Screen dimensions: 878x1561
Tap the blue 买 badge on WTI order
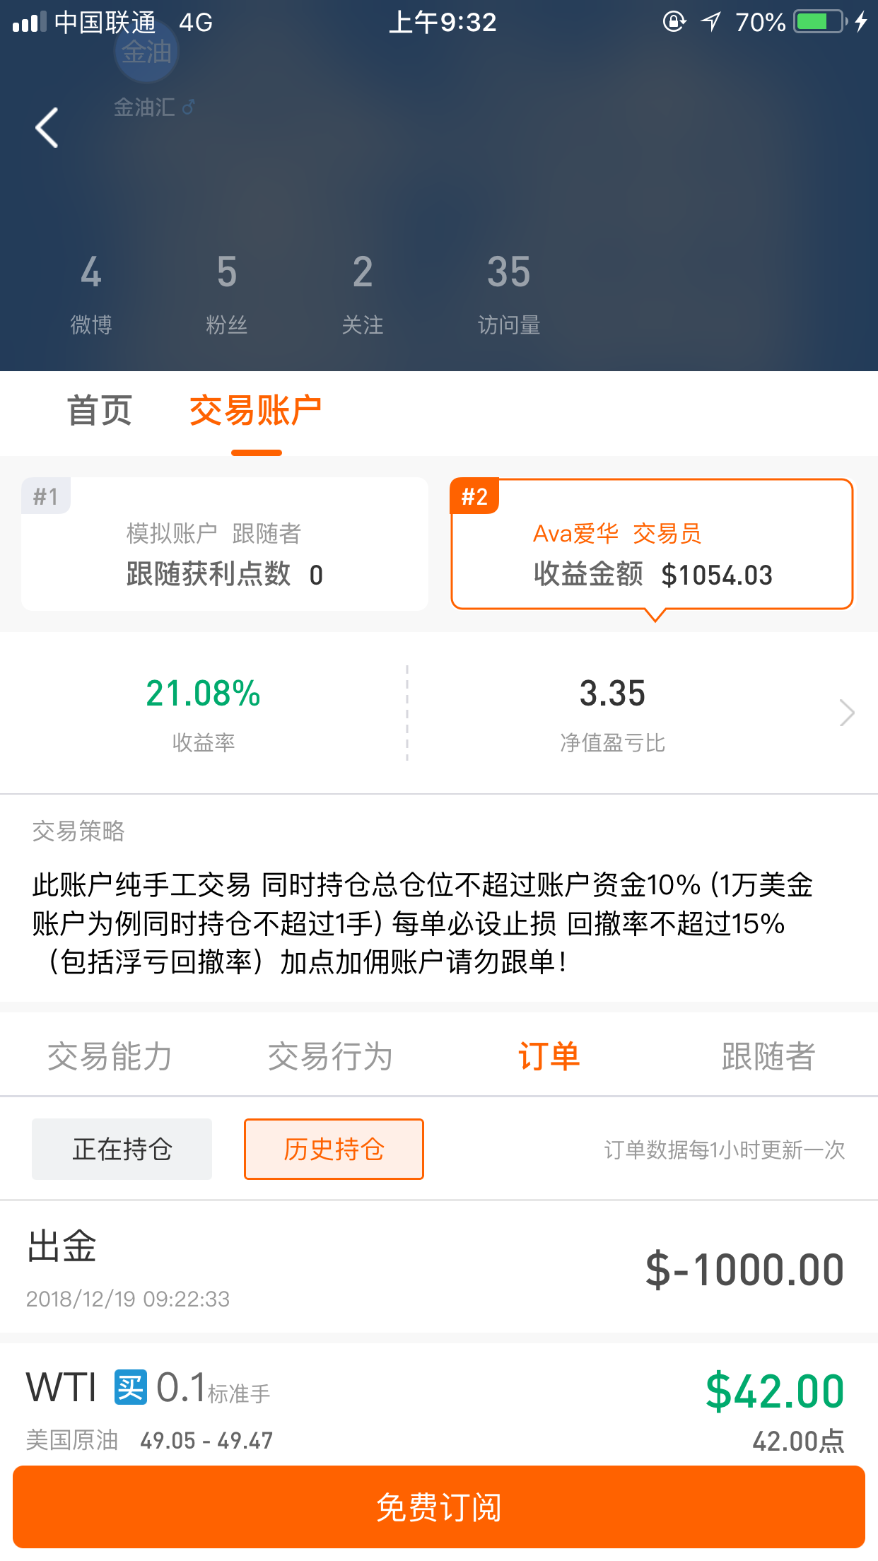point(131,1387)
